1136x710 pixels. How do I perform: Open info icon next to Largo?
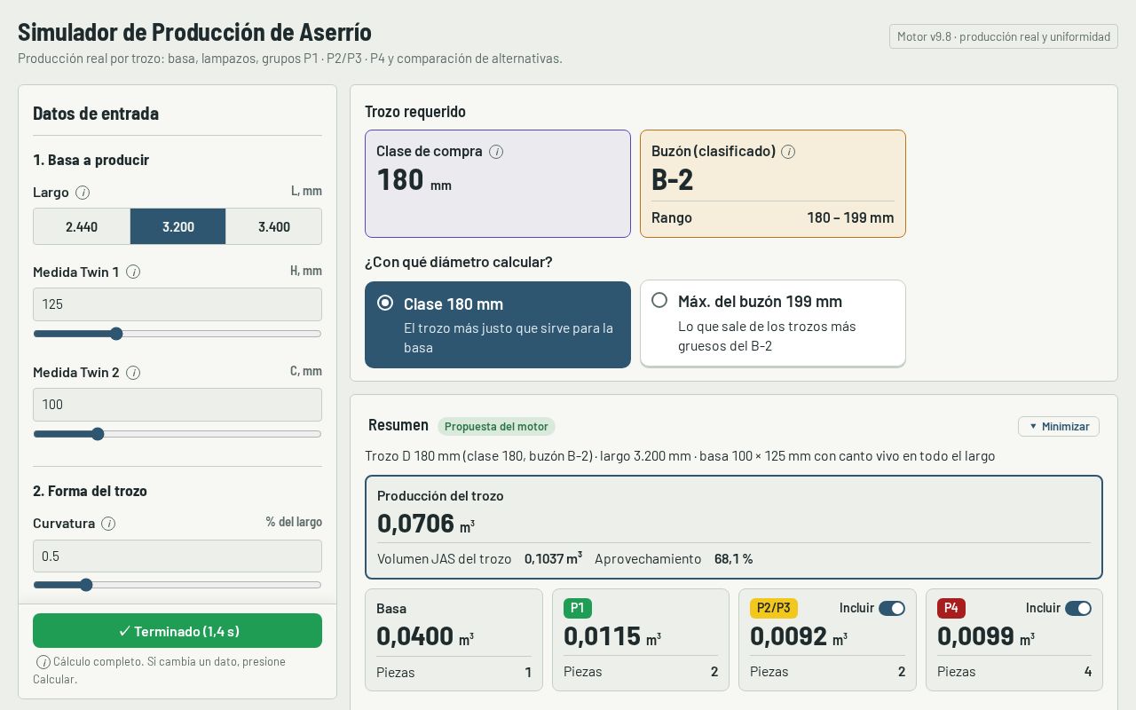click(83, 193)
